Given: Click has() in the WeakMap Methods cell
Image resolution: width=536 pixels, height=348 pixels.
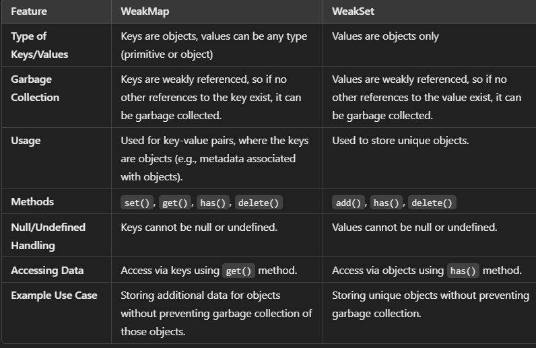Looking at the screenshot, I should coord(215,203).
